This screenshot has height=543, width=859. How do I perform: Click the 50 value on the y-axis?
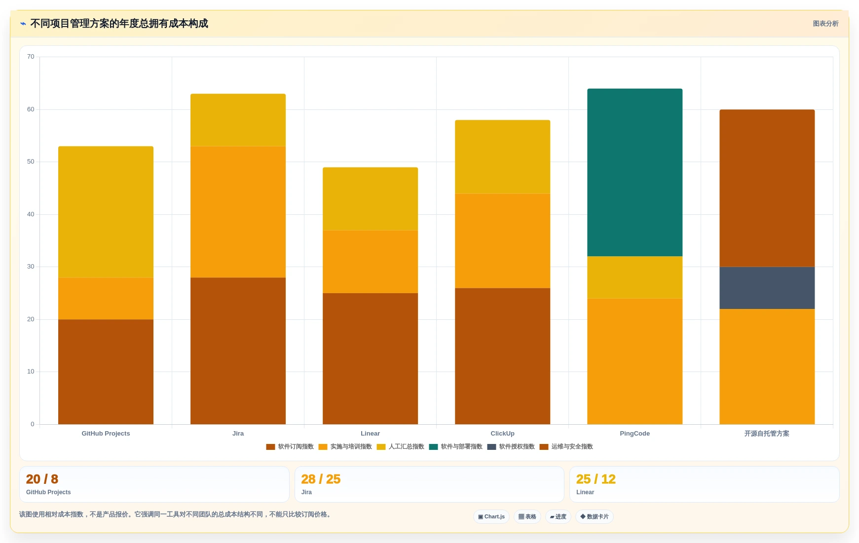pyautogui.click(x=31, y=162)
